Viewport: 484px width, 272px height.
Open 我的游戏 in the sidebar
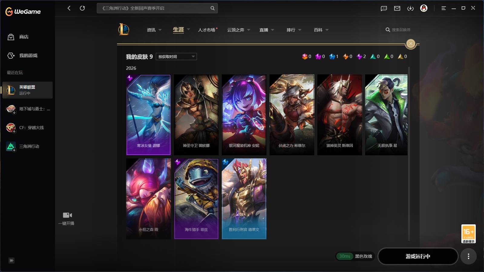tap(28, 56)
